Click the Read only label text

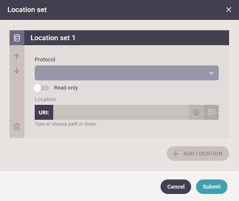66,88
